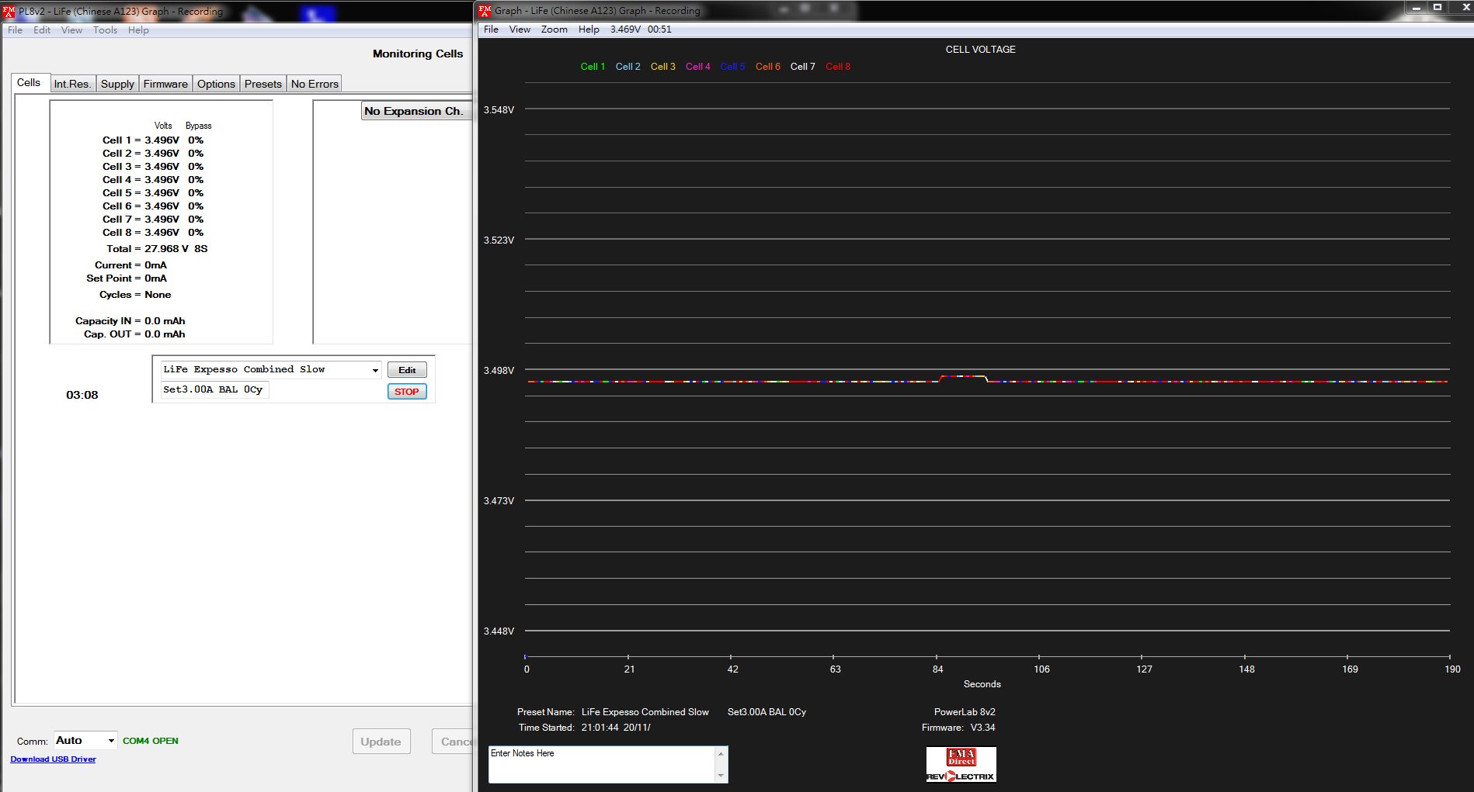Open the Tools menu in PL8v2 window
Image resolution: width=1474 pixels, height=792 pixels.
[105, 30]
